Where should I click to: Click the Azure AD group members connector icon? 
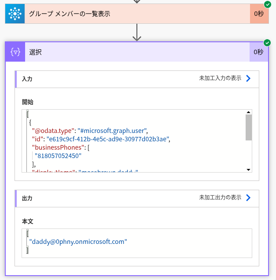coord(15,14)
